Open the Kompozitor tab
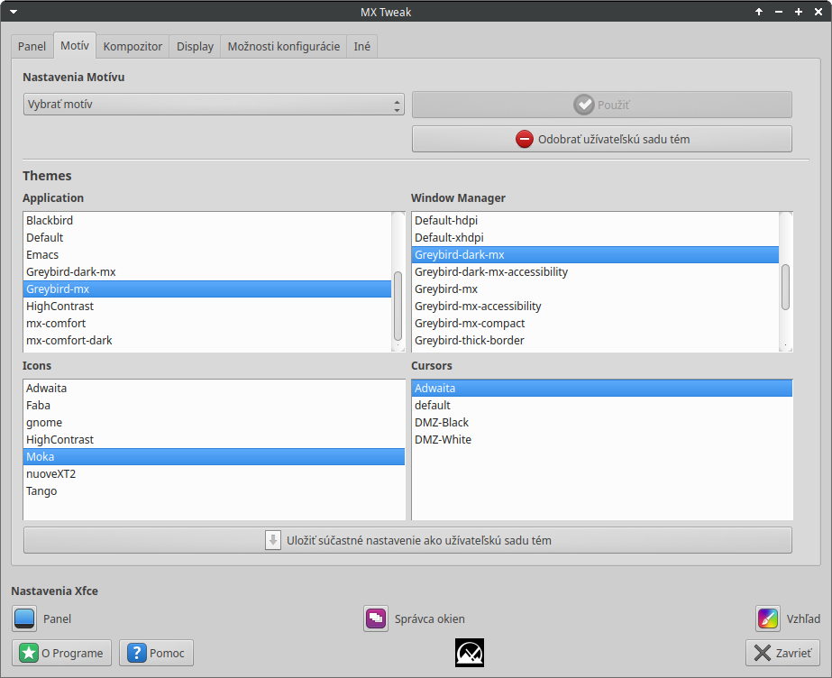 pyautogui.click(x=133, y=47)
